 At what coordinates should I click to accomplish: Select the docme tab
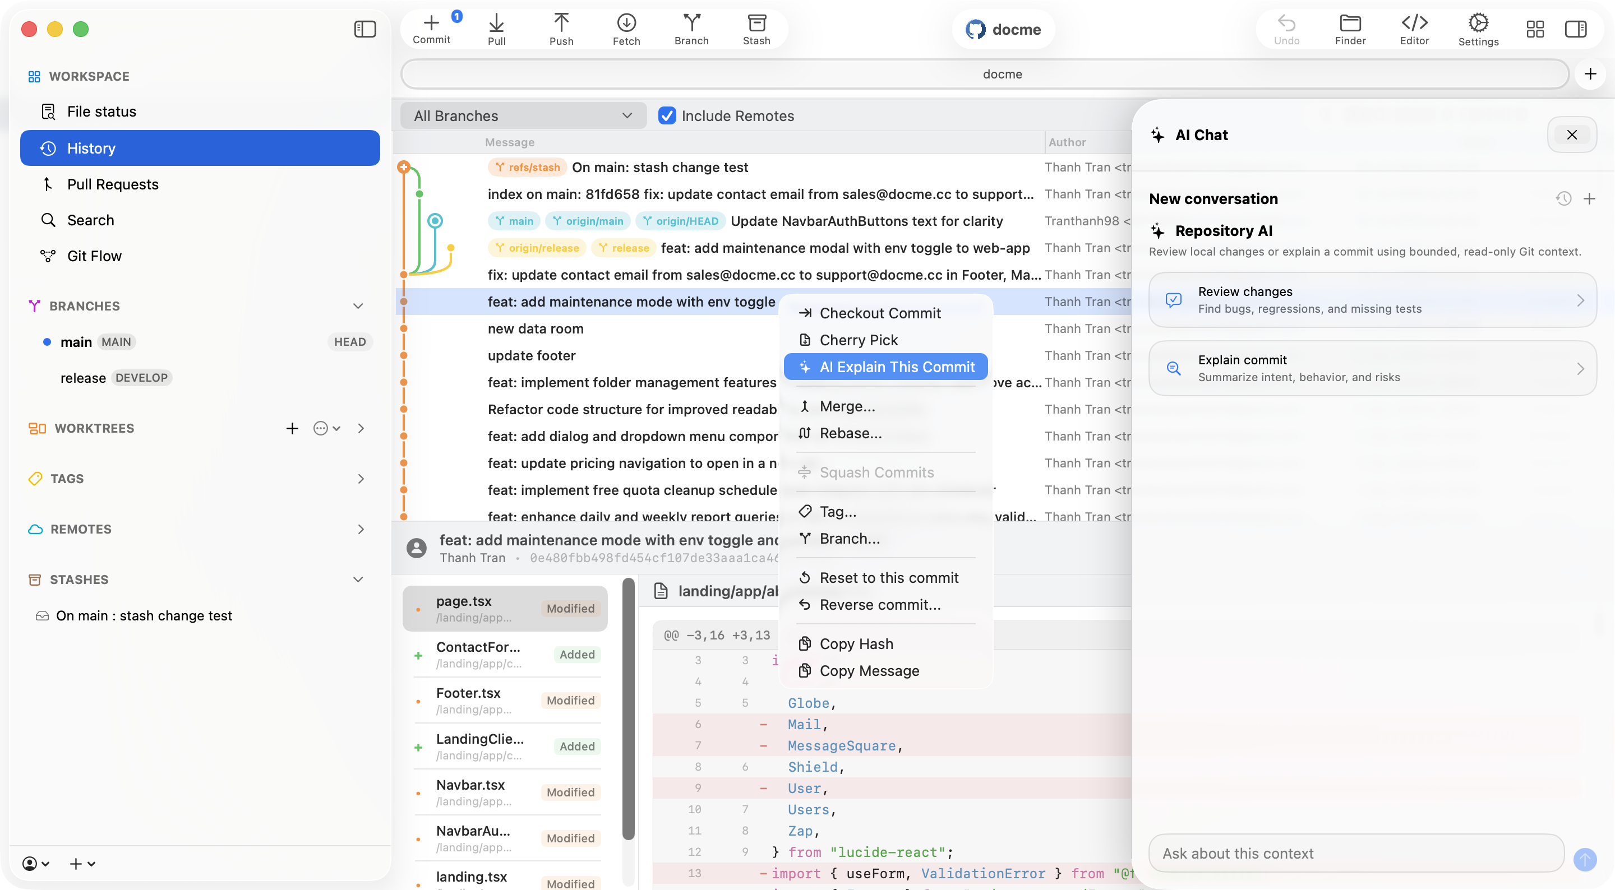(x=985, y=74)
